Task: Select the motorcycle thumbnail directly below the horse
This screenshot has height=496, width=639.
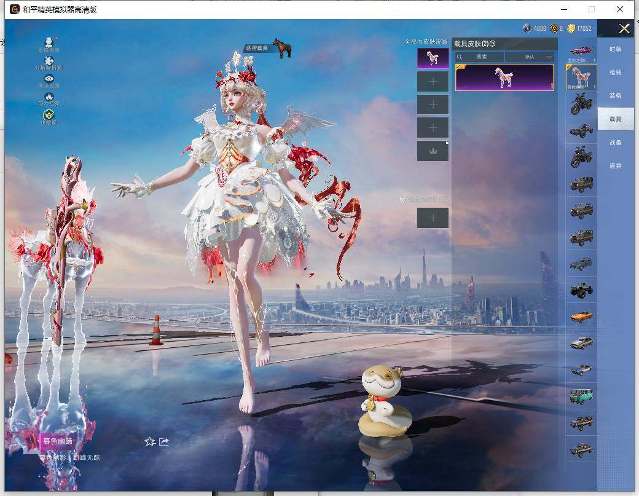Action: pyautogui.click(x=581, y=104)
